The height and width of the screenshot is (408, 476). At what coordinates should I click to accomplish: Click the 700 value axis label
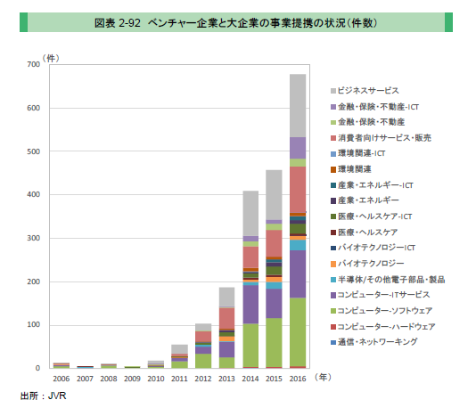click(33, 64)
